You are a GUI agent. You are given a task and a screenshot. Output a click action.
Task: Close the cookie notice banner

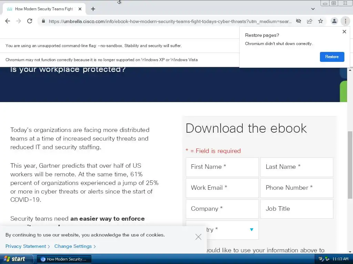coord(198,237)
